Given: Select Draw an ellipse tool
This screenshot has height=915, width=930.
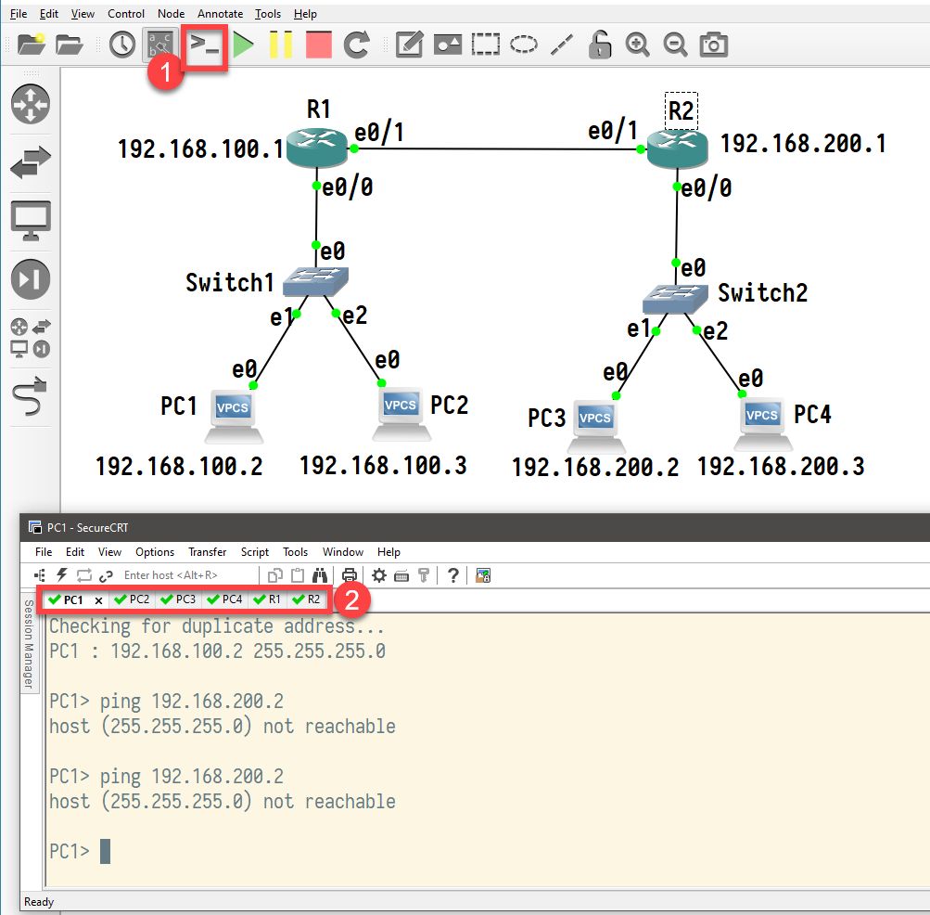Looking at the screenshot, I should tap(524, 45).
